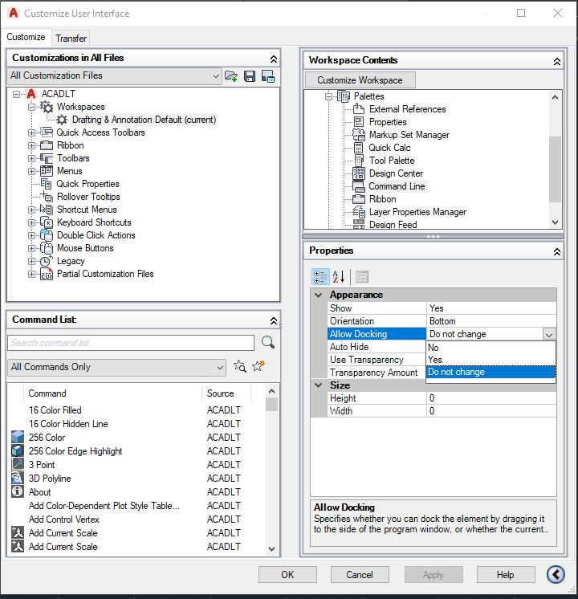This screenshot has height=599, width=578.
Task: Open the Allow Docking value dropdown arrow
Action: [549, 334]
